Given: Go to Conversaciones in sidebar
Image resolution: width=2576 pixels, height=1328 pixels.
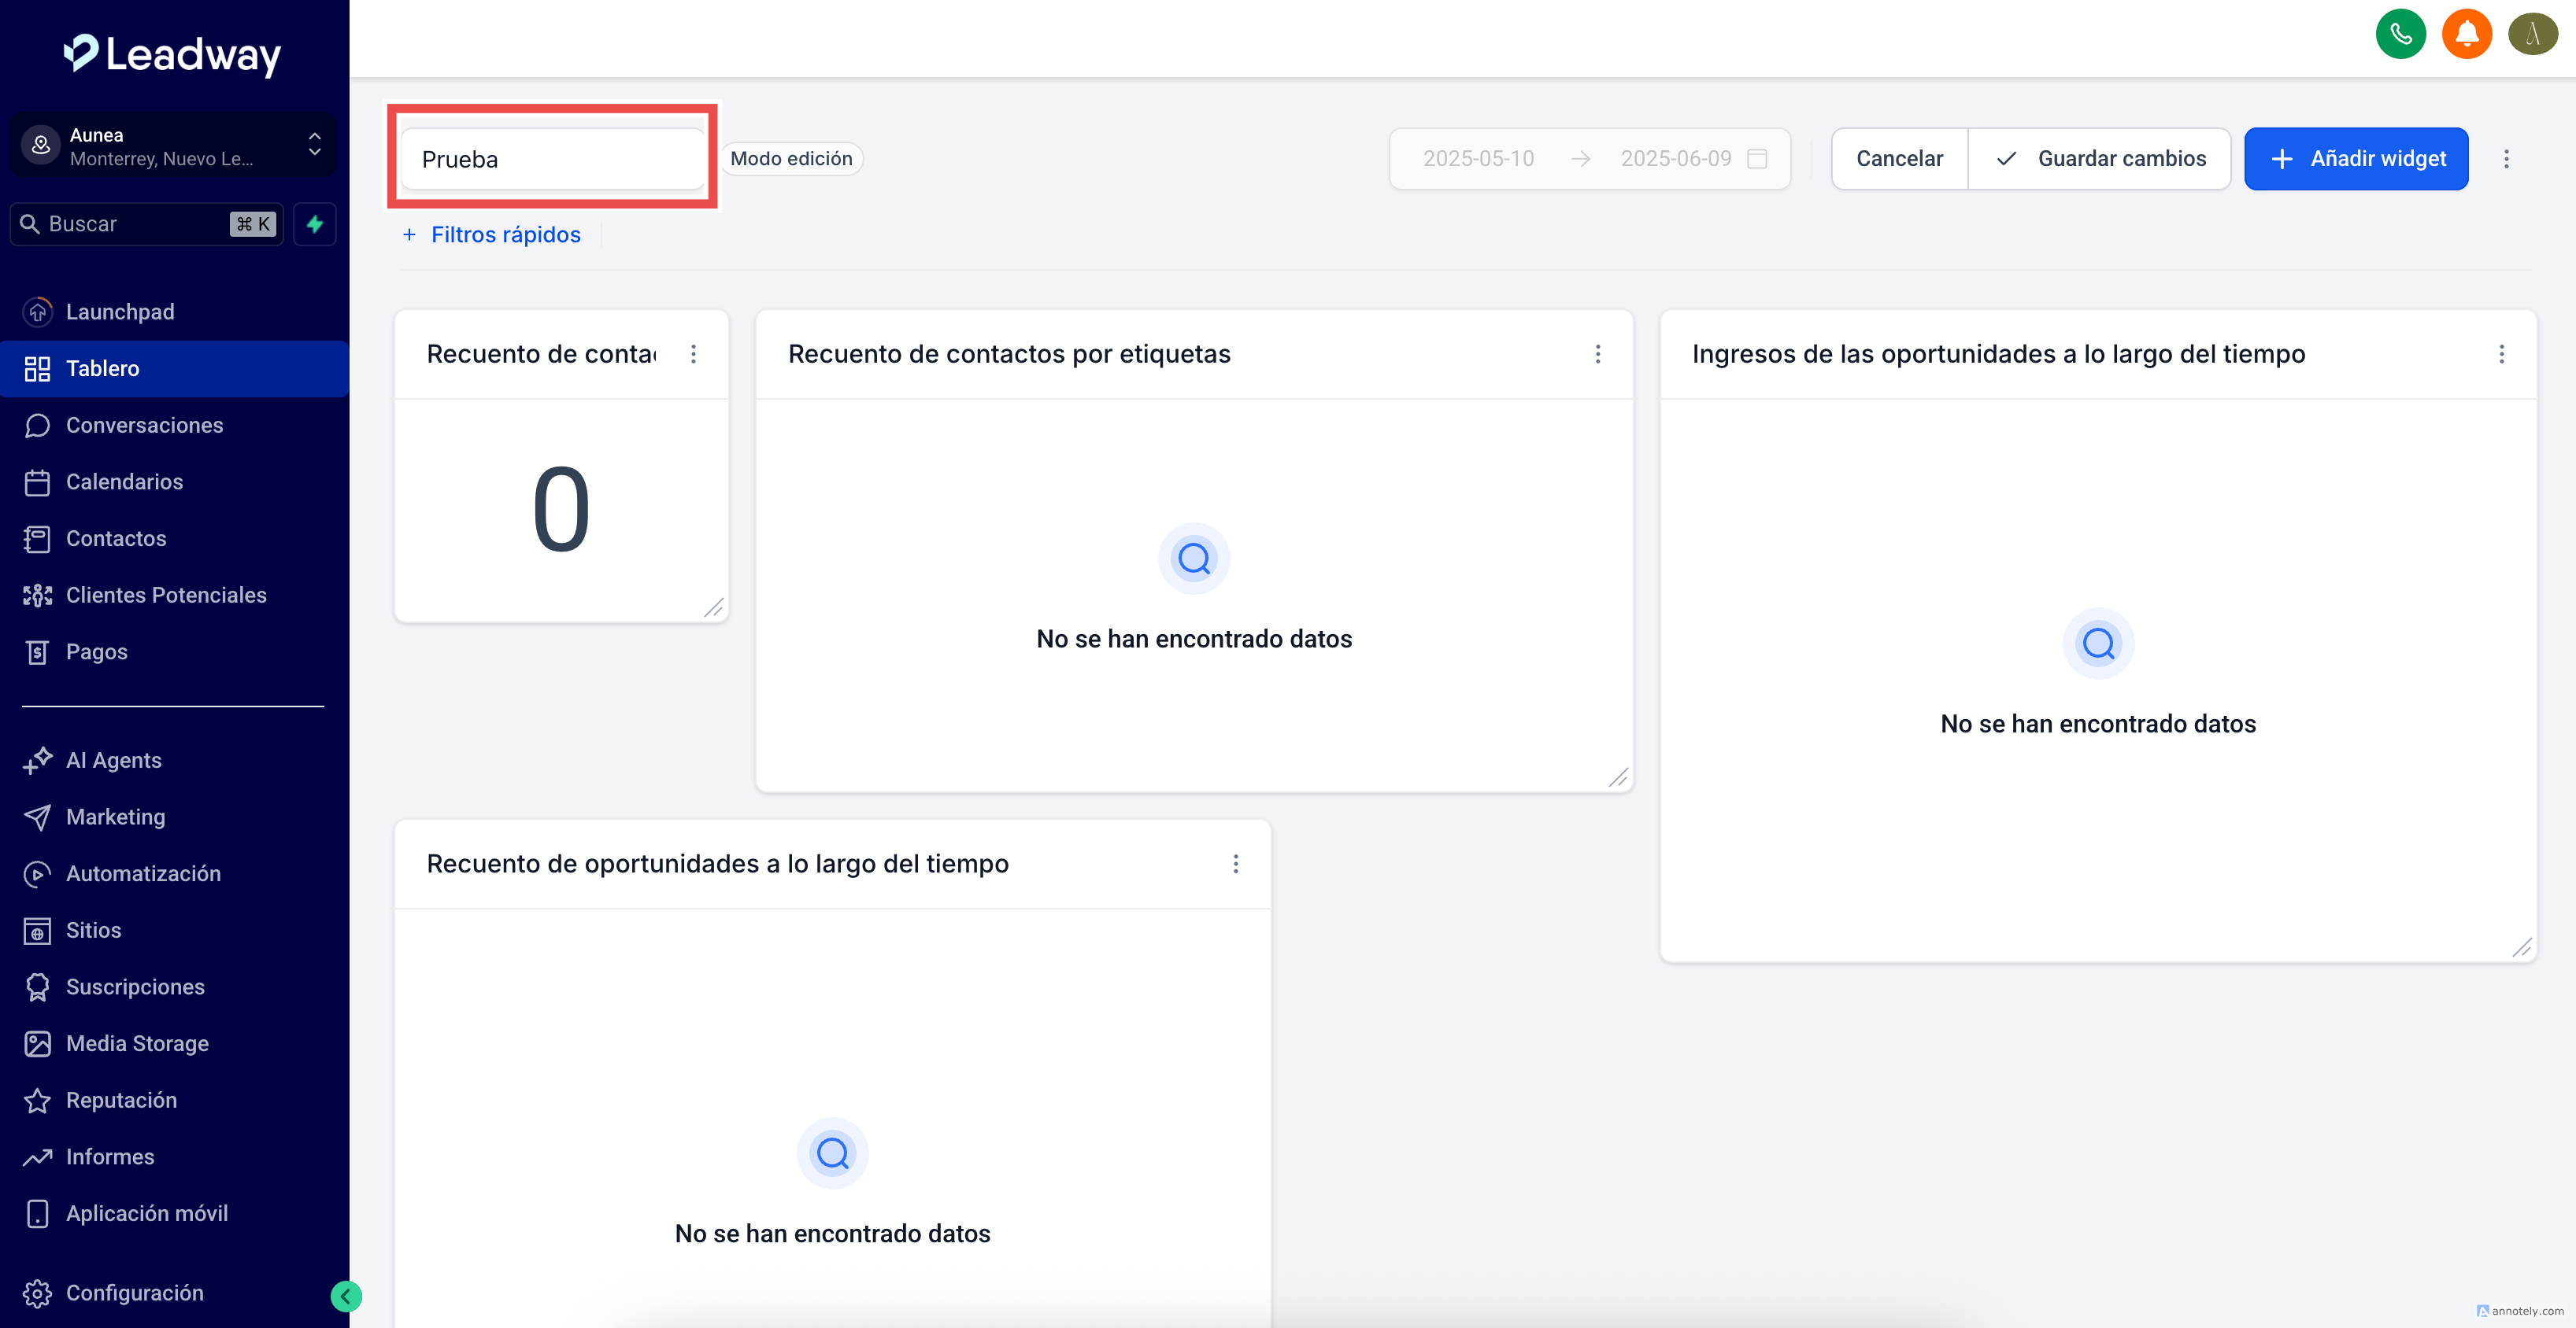Looking at the screenshot, I should click(144, 425).
